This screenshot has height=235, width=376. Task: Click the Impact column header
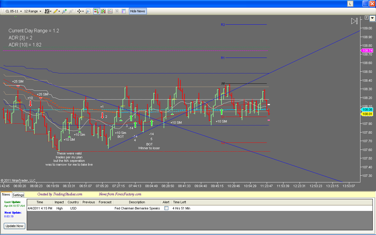point(59,202)
